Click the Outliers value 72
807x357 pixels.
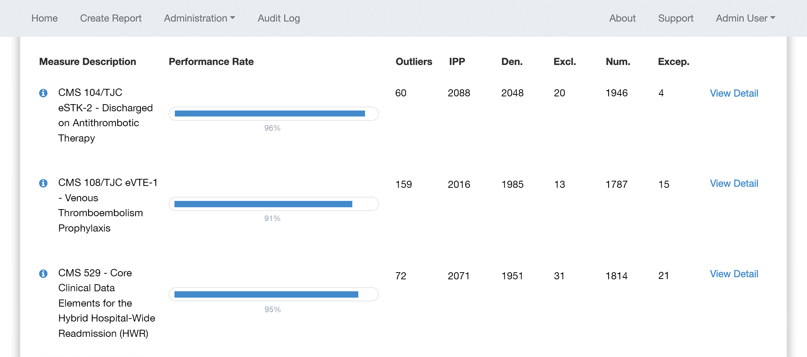click(401, 276)
